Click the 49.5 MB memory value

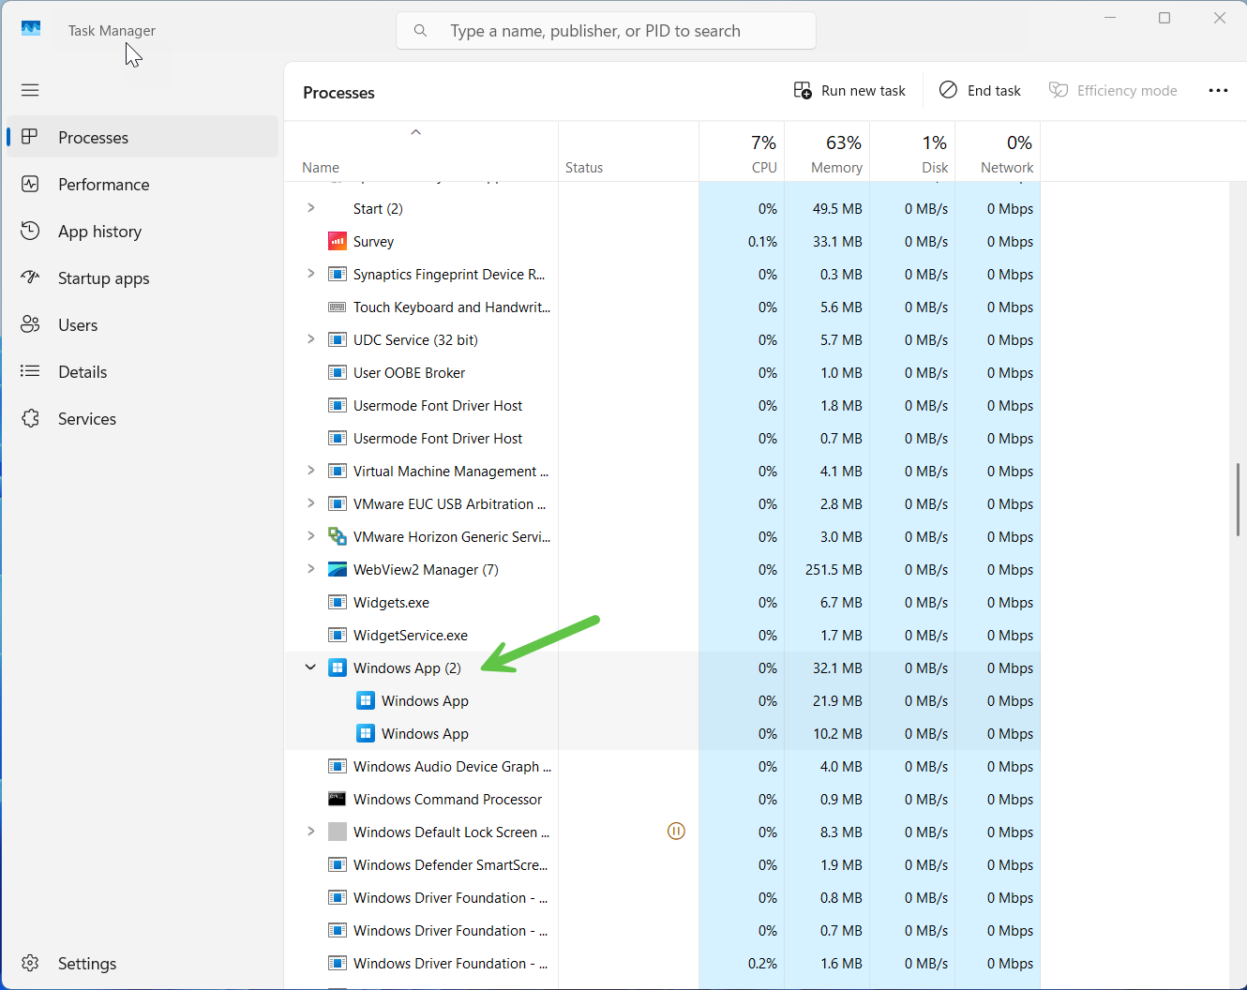837,208
